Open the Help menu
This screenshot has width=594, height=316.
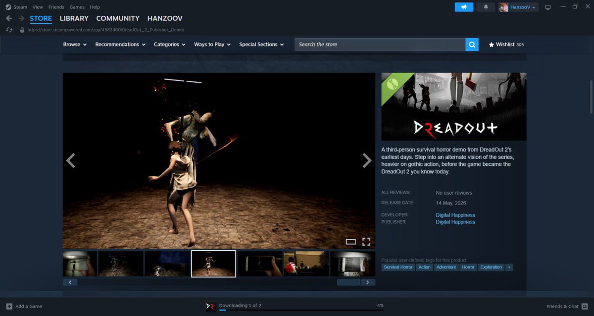tap(95, 7)
